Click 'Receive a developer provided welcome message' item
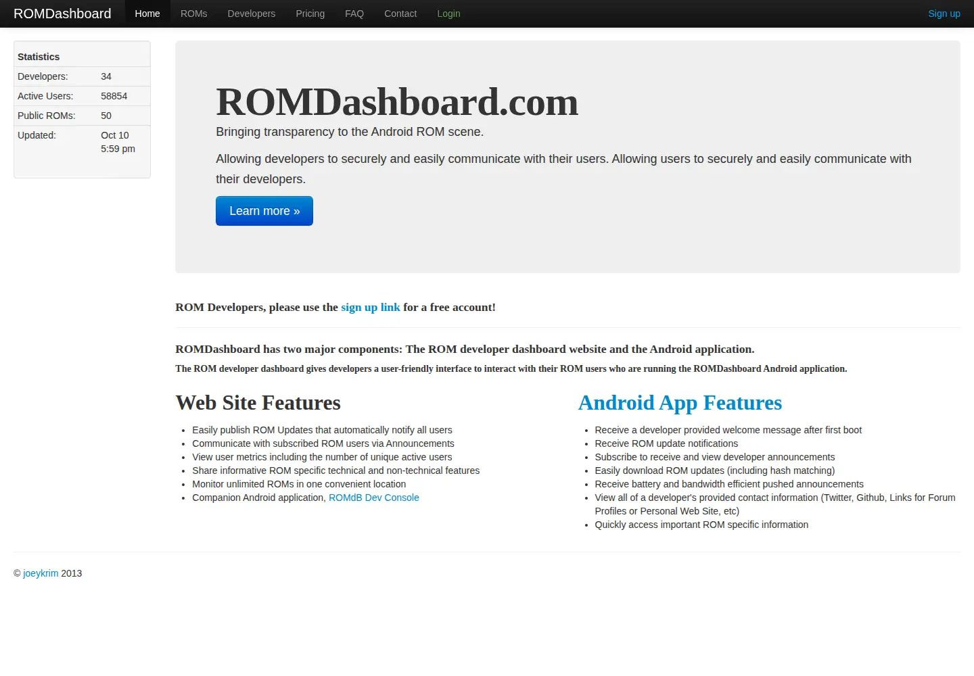 coord(728,430)
